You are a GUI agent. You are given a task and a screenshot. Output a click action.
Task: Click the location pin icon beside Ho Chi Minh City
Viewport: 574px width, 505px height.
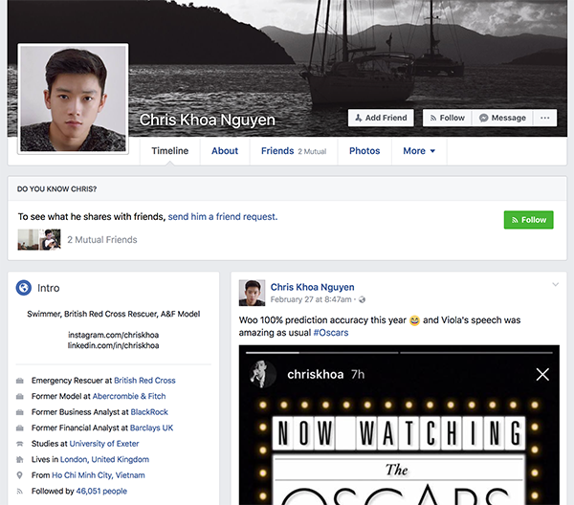[21, 475]
